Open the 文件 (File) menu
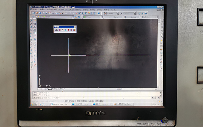The width and height of the screenshot is (203, 127). [35, 9]
